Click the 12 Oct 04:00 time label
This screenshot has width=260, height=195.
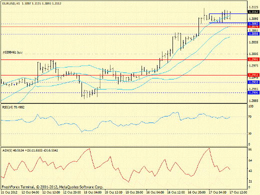point(30,192)
